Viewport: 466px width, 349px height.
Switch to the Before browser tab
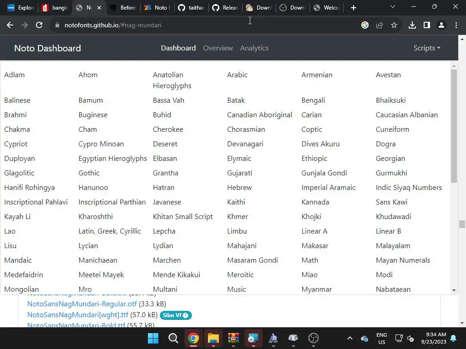pos(123,8)
